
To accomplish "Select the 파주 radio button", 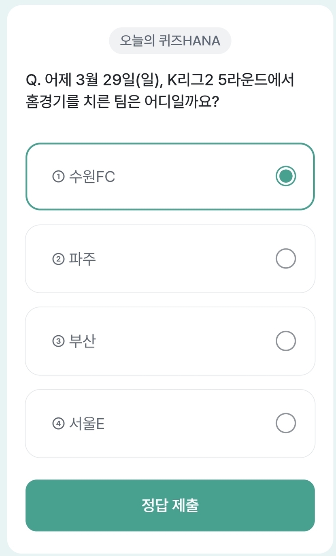I will click(x=286, y=259).
